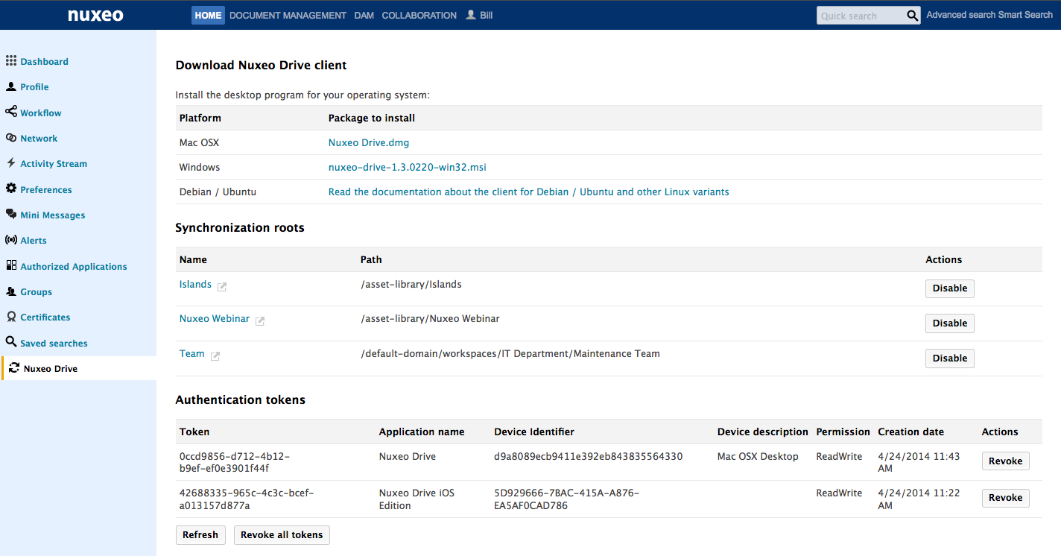Disable the Nuxeo Webinar synchronization root
The image size is (1061, 556).
pyautogui.click(x=950, y=323)
